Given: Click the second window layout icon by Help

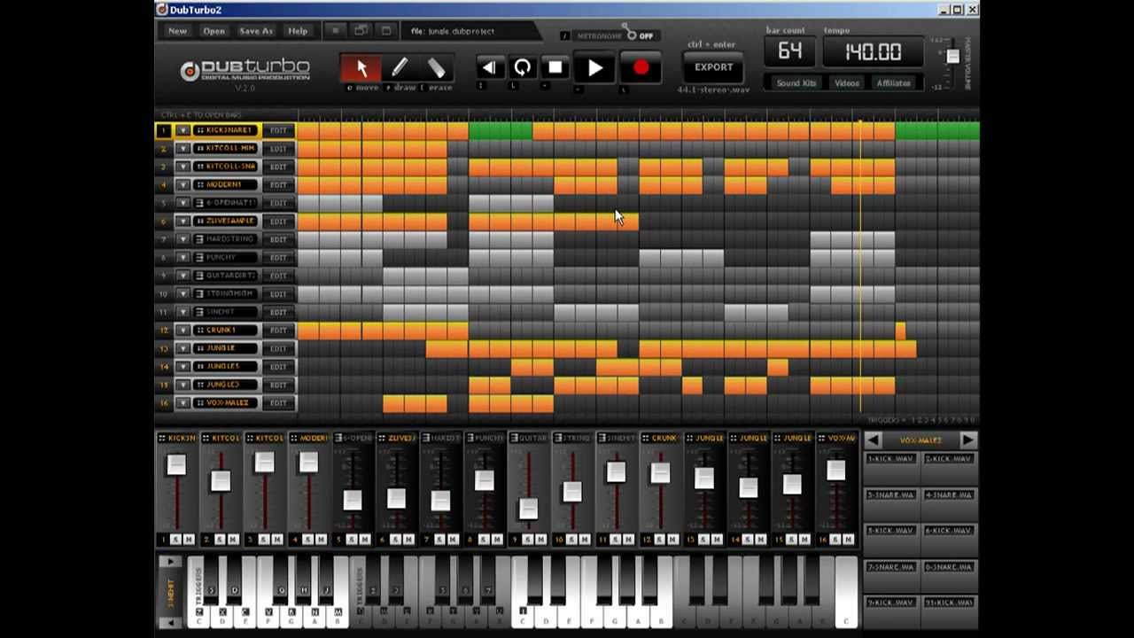Looking at the screenshot, I should (361, 30).
